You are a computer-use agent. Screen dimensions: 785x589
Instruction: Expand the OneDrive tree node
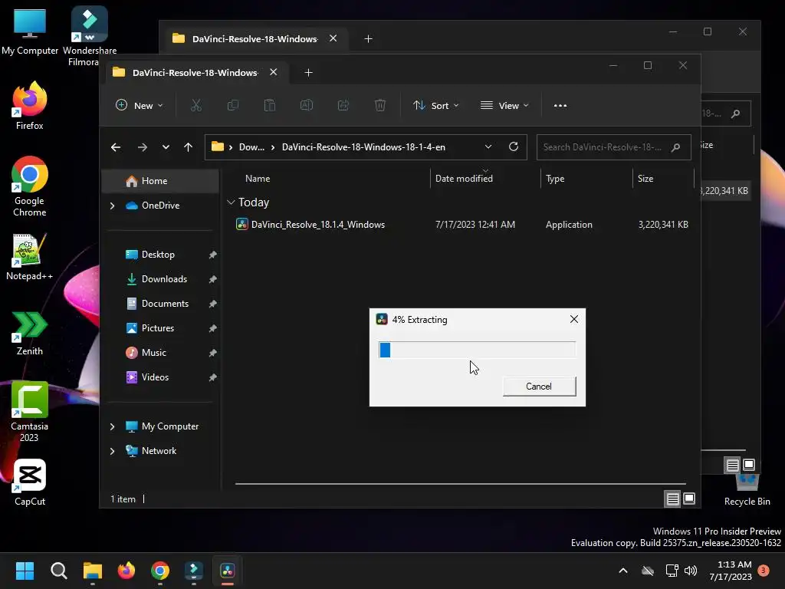click(x=112, y=206)
